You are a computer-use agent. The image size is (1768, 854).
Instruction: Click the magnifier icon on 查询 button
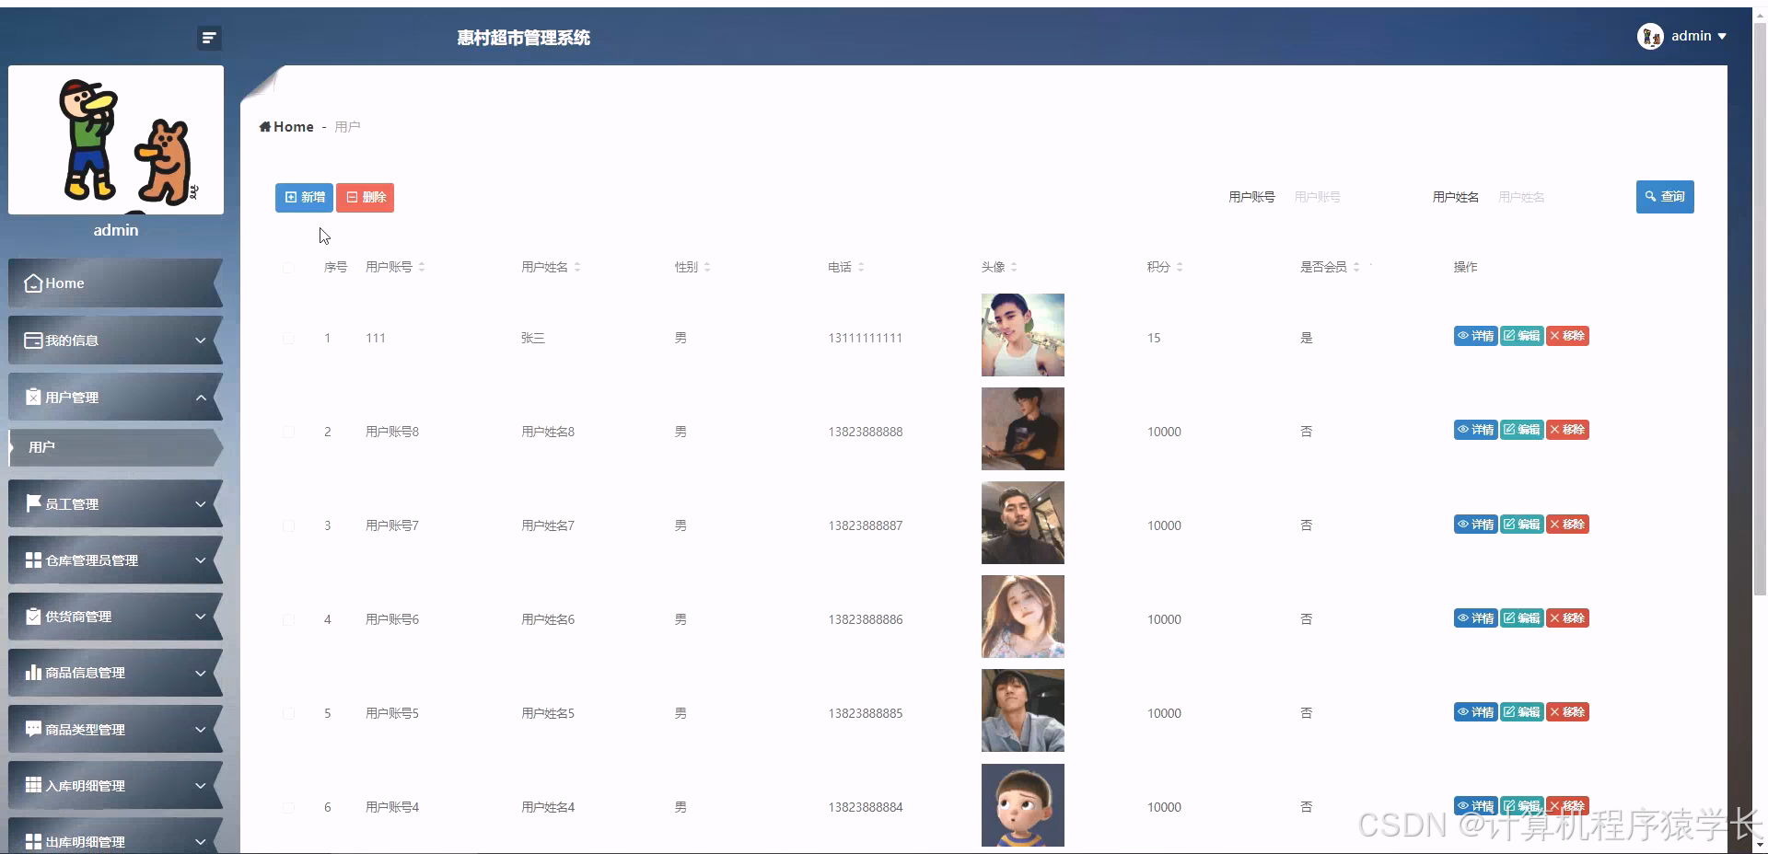pyautogui.click(x=1649, y=196)
